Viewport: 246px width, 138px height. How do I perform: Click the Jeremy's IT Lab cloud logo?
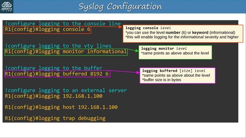7,7
